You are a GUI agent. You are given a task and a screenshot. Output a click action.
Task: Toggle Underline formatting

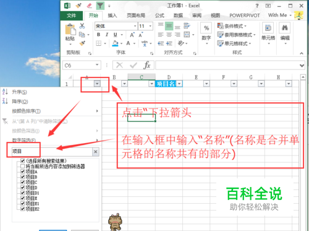[115, 35]
